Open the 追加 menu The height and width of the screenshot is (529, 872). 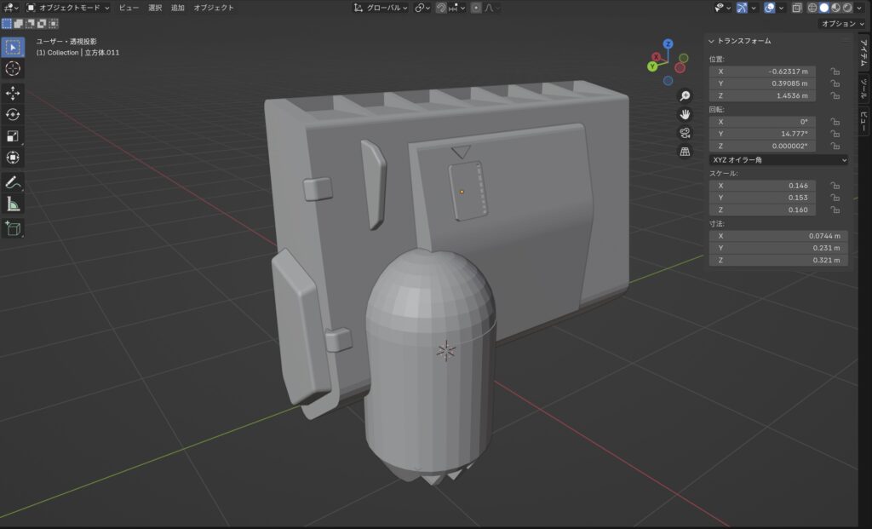tap(177, 8)
